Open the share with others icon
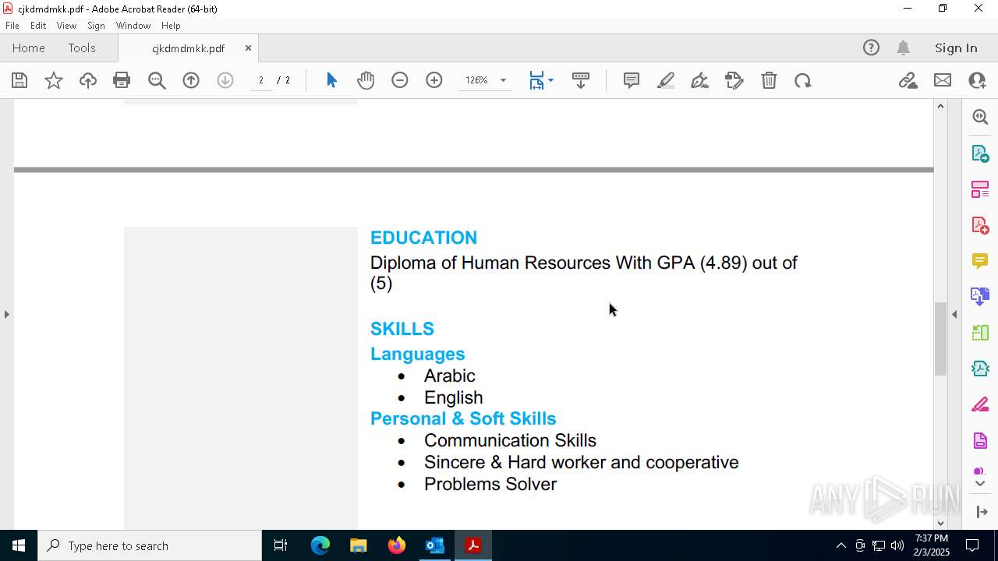Viewport: 998px width, 561px height. (977, 80)
